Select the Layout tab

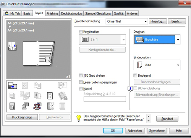click(39, 13)
